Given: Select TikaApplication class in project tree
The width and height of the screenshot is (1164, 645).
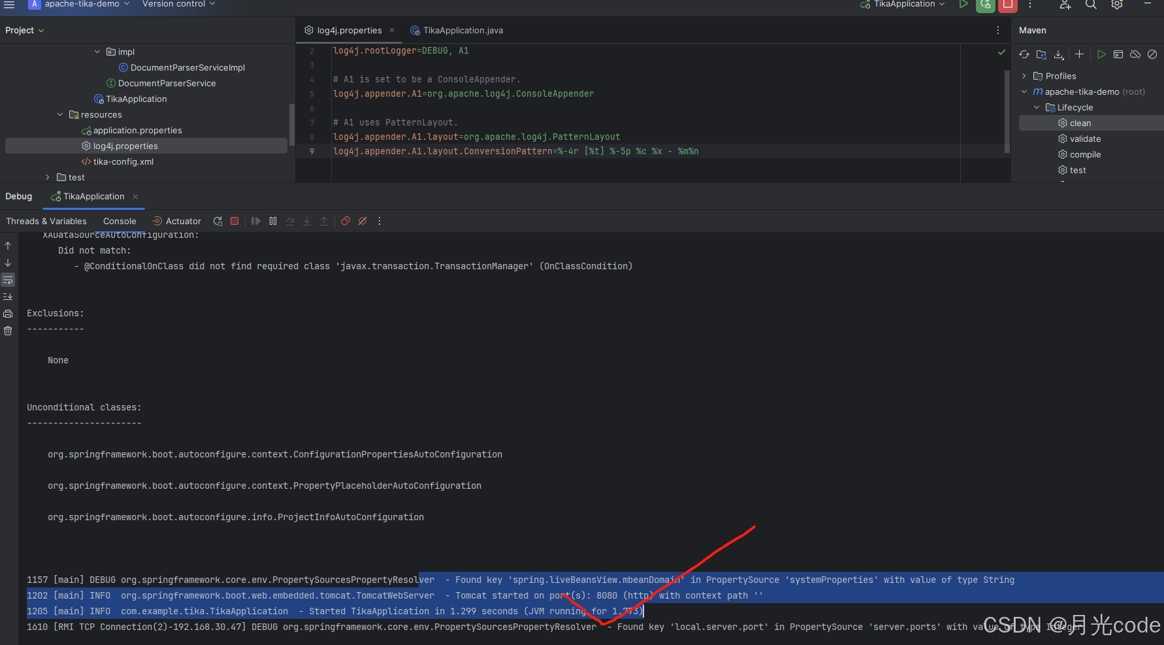Looking at the screenshot, I should 131,99.
